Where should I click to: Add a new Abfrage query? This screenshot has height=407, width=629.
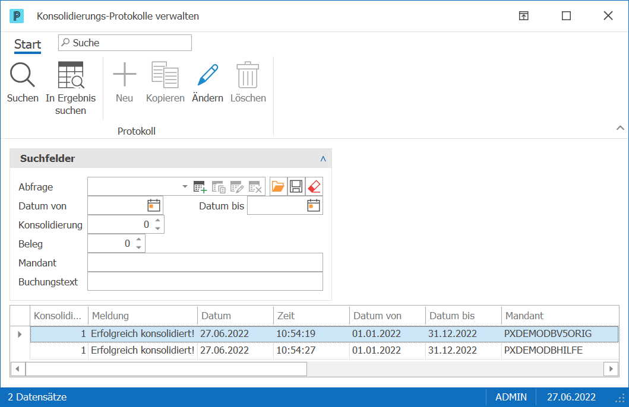(x=200, y=187)
